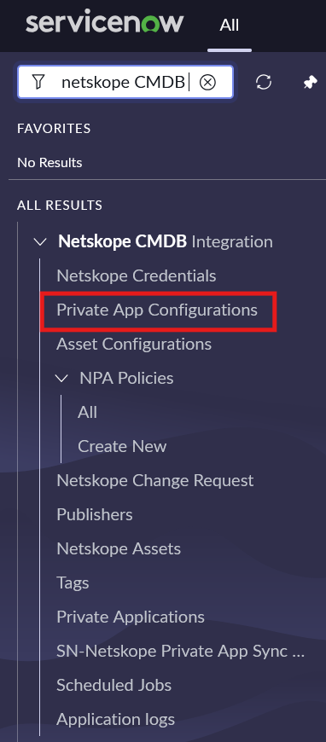Open the Tags module
Image resolution: width=326 pixels, height=742 pixels.
click(x=73, y=583)
